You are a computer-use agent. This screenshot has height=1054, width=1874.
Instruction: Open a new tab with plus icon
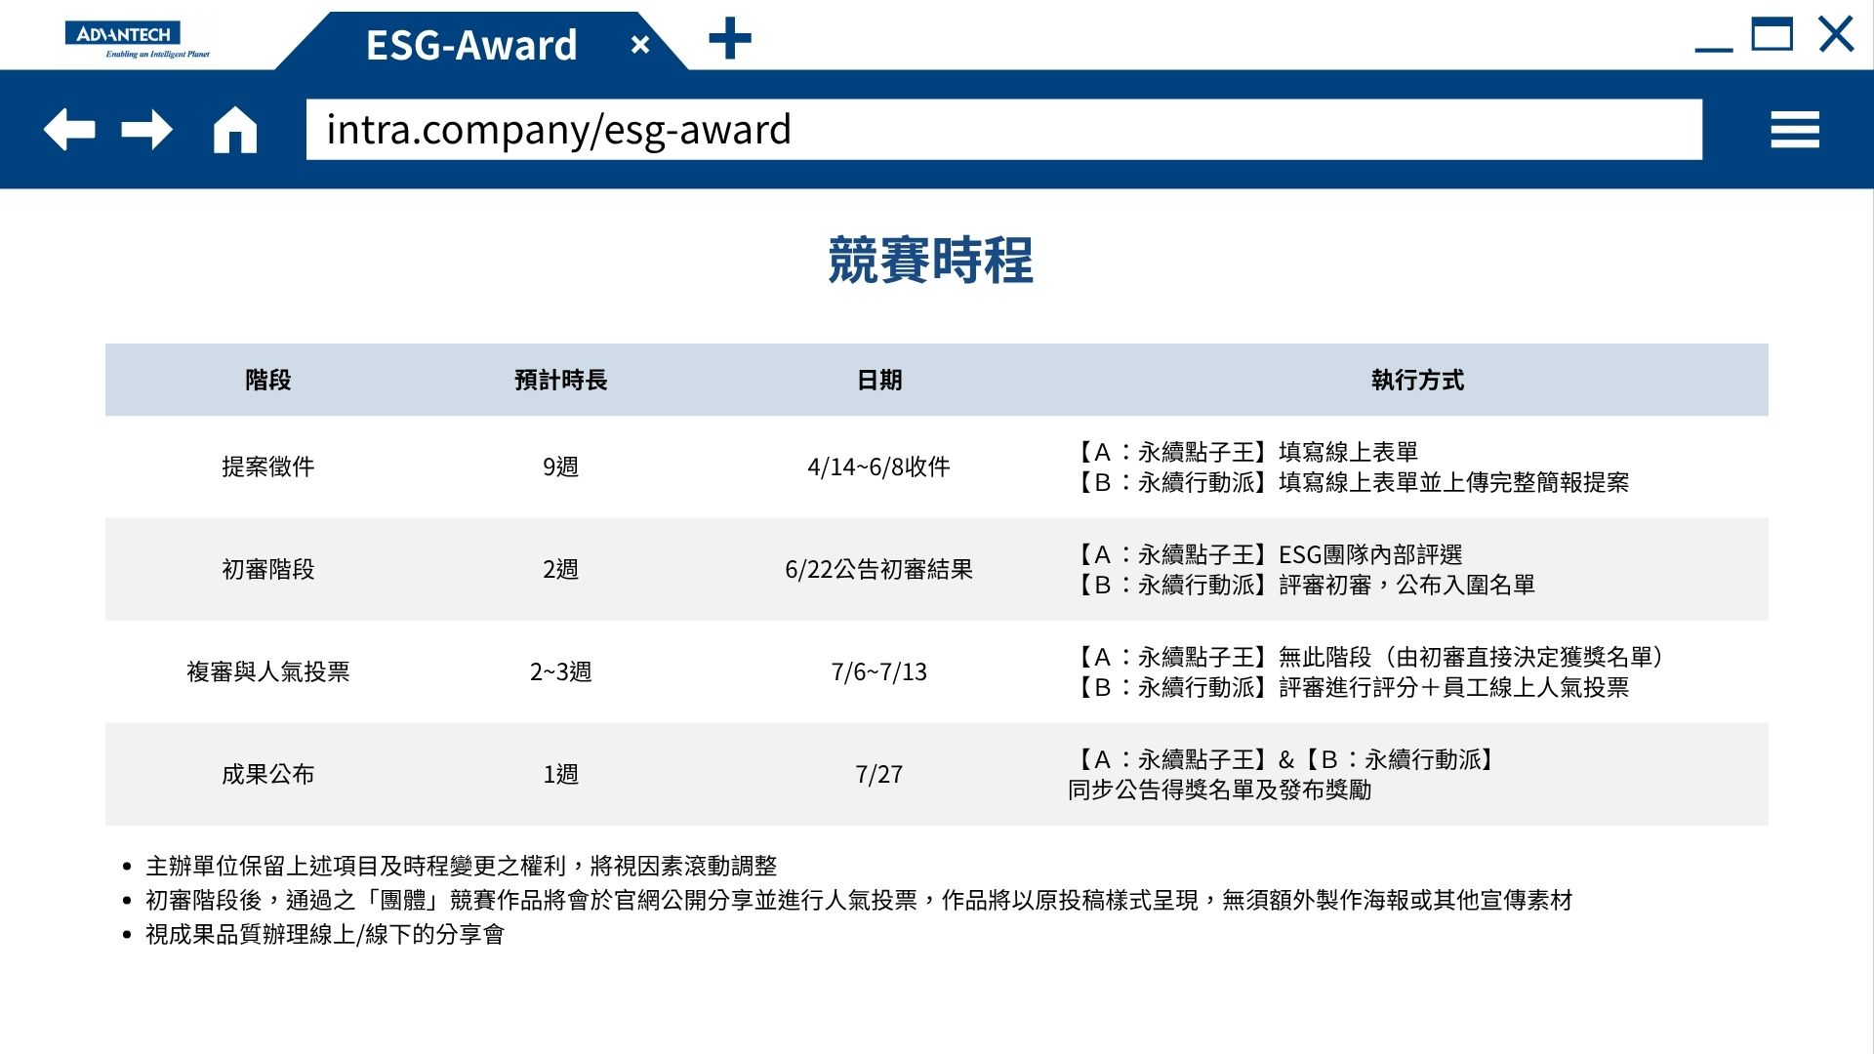(x=730, y=40)
